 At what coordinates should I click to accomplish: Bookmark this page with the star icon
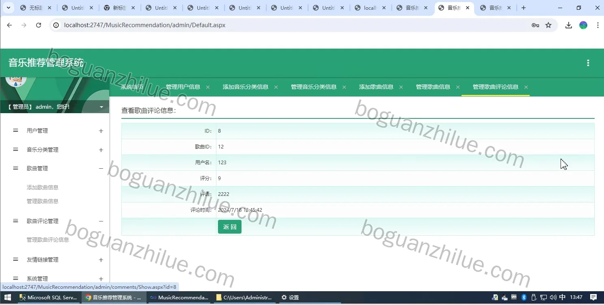point(548,25)
